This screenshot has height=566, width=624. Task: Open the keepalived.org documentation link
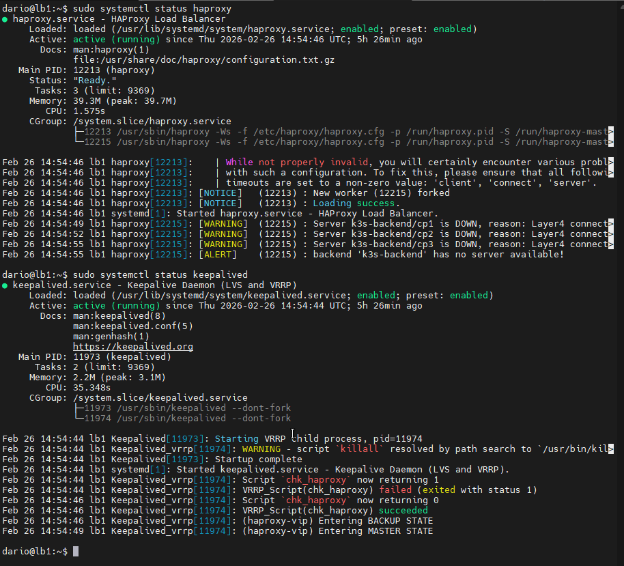point(132,346)
